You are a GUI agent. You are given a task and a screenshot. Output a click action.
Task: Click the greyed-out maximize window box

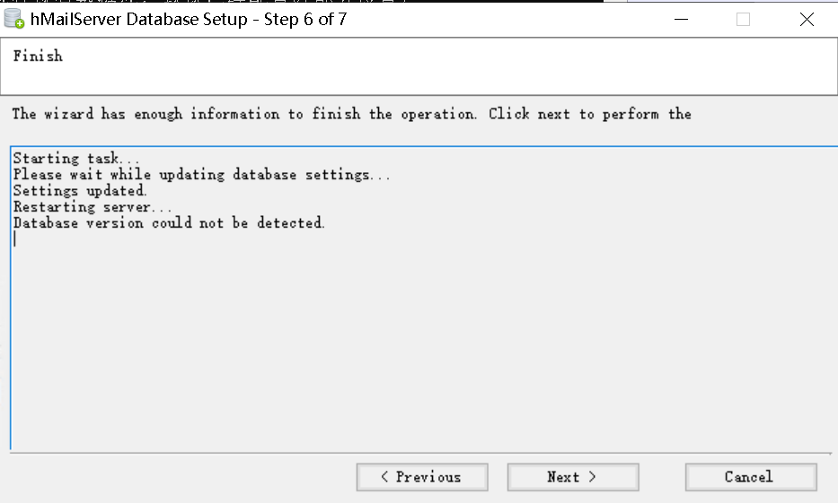[743, 20]
